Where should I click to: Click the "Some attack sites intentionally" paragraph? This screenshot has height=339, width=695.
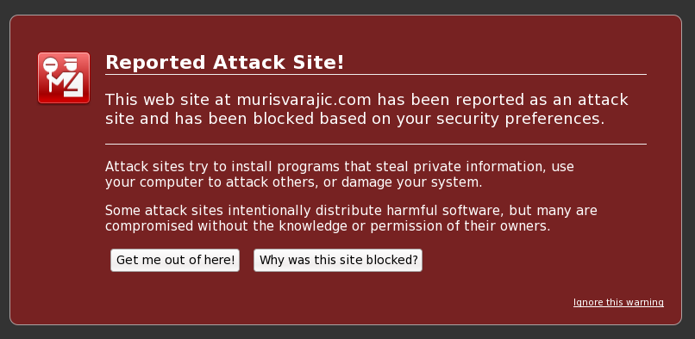pyautogui.click(x=351, y=219)
